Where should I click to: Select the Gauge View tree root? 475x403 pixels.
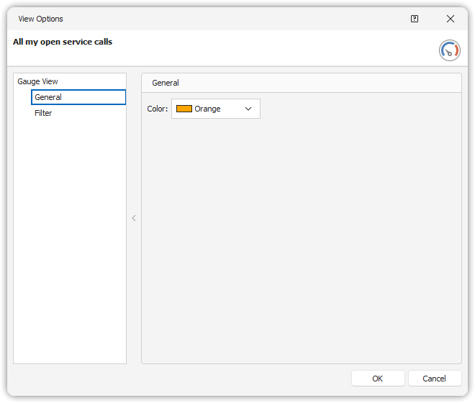(37, 81)
